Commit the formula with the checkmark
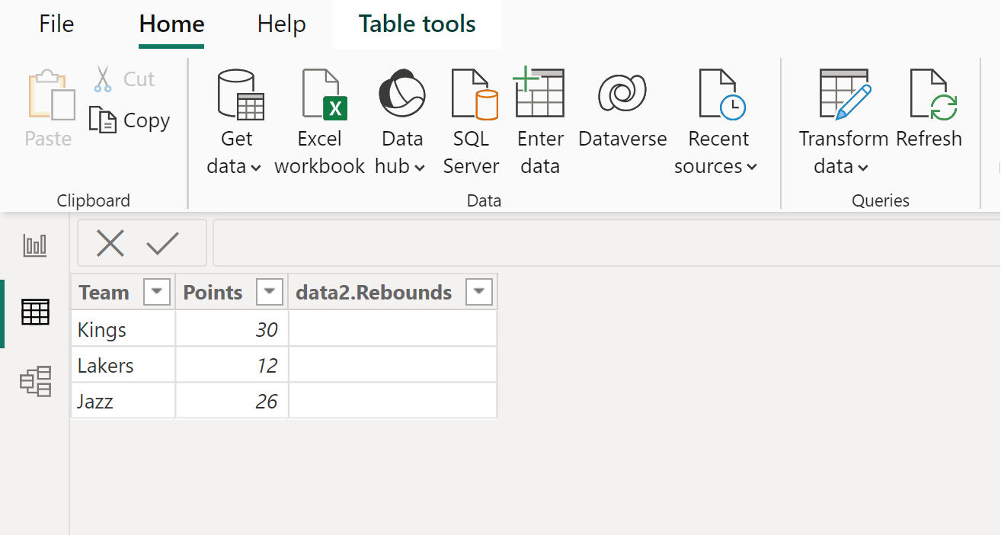 pos(163,244)
